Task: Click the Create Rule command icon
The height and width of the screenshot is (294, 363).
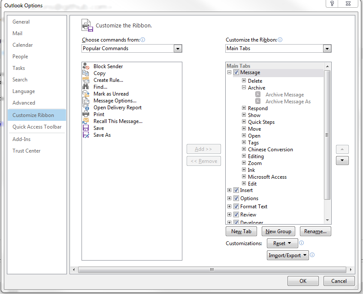Action: (86, 80)
